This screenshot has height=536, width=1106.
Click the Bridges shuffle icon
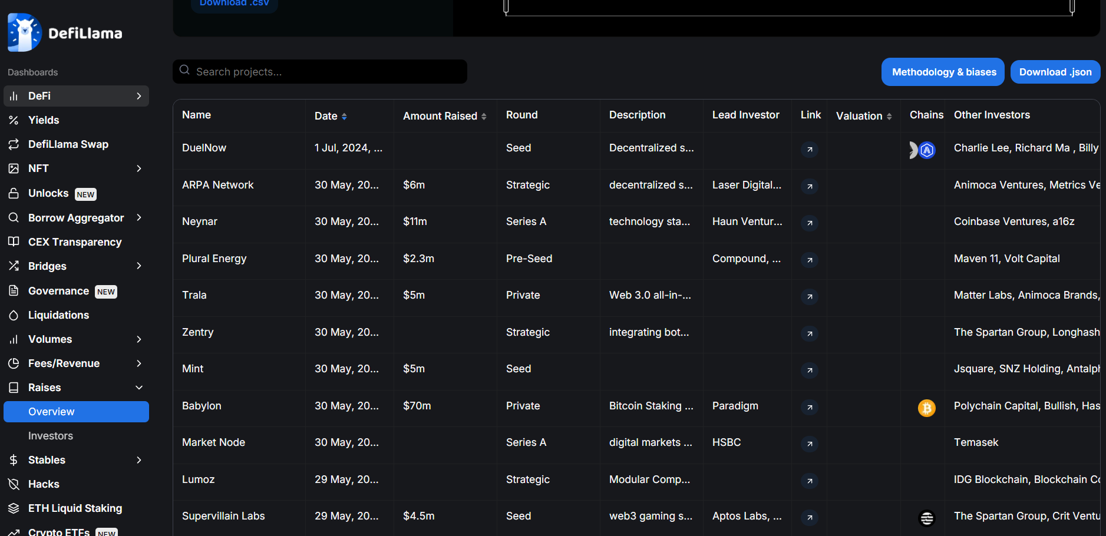click(x=14, y=266)
